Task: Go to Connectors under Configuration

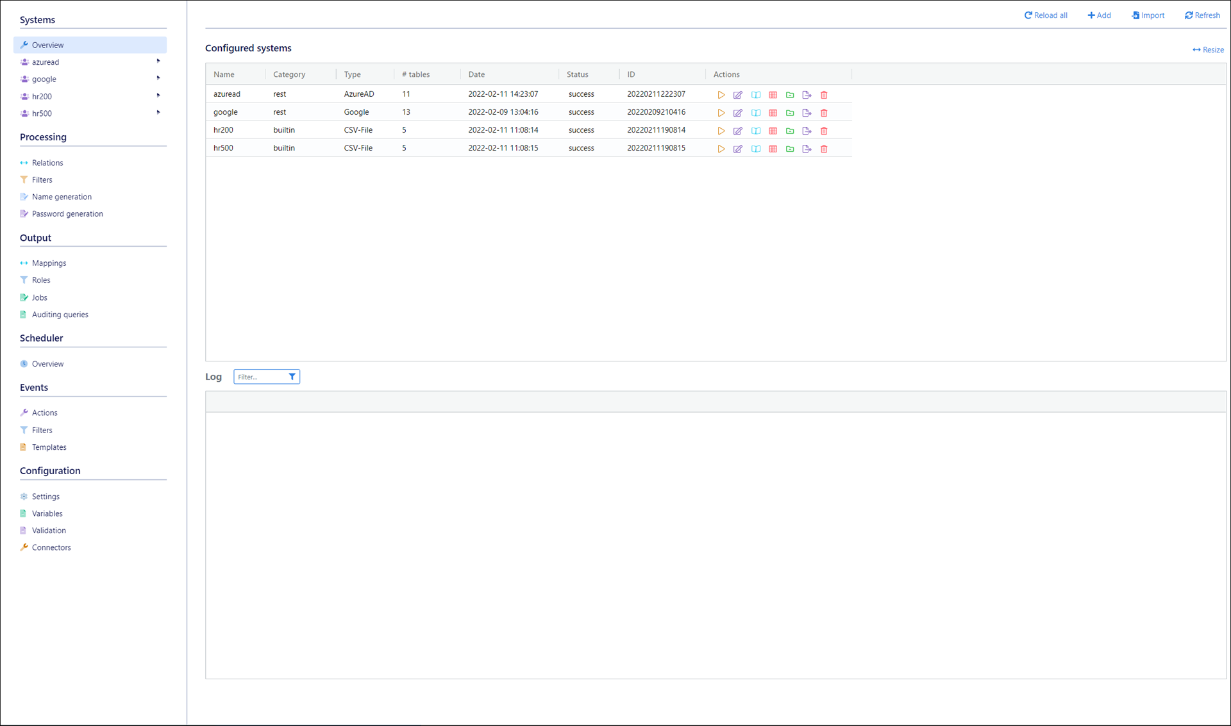Action: click(51, 547)
